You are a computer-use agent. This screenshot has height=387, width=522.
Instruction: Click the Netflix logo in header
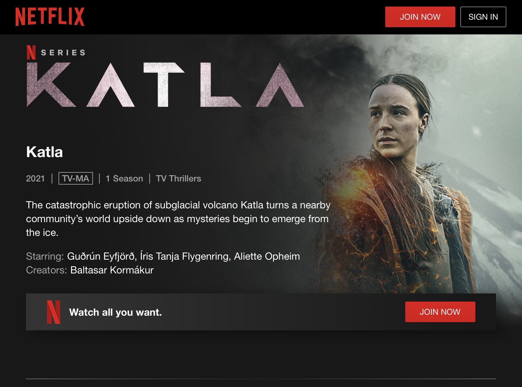[50, 17]
